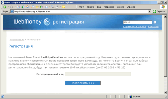Go to the Home page icon
The image size is (168, 99).
27,7
